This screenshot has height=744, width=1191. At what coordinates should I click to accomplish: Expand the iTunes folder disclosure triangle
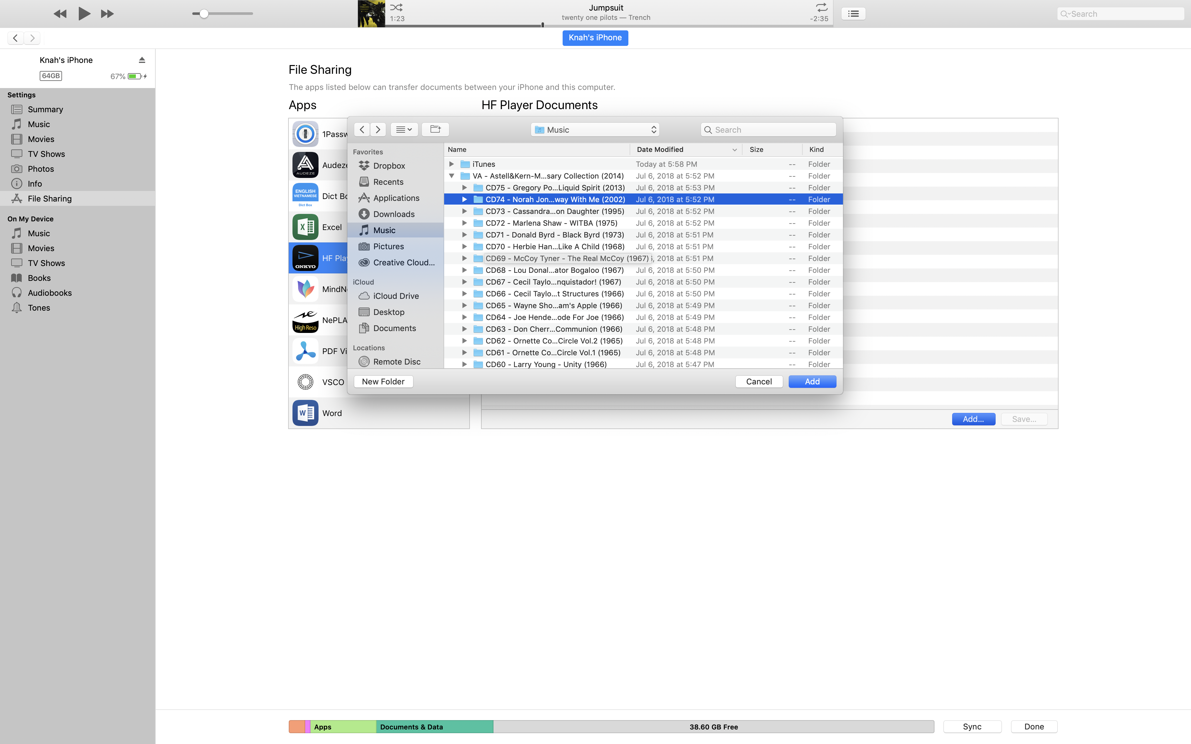tap(451, 164)
